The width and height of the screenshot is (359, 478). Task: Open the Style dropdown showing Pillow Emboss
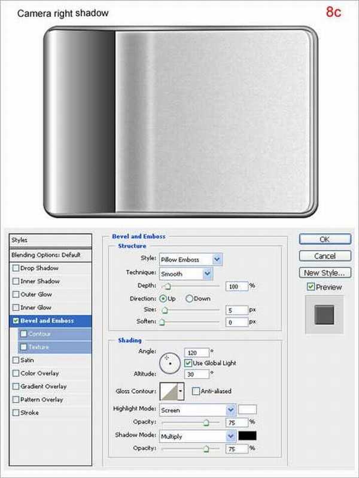[190, 259]
